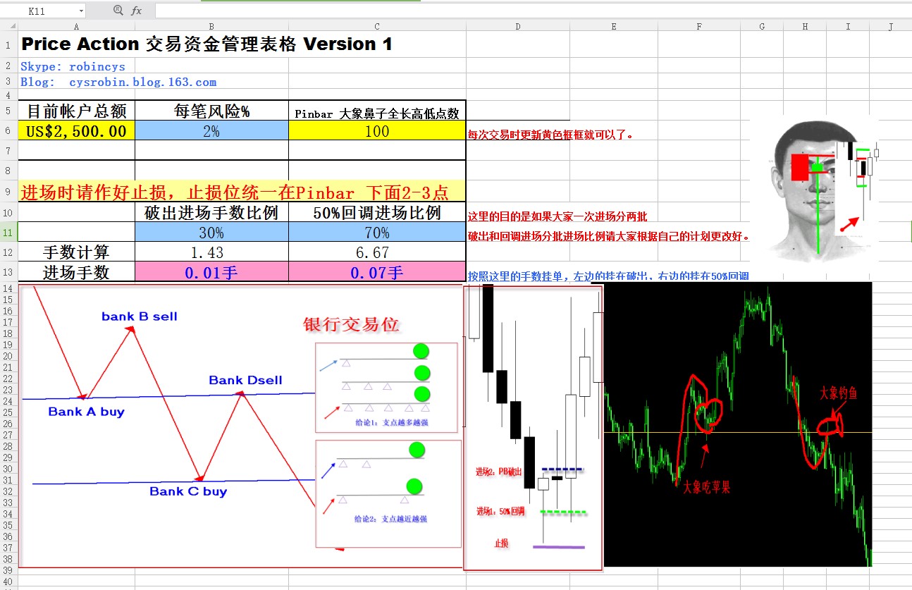Click the 6.67 lot calculation cell
The image size is (912, 590).
[x=377, y=252]
